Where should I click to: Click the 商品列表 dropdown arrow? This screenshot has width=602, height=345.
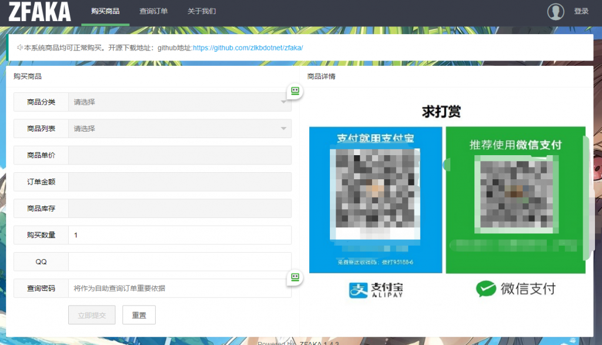(283, 129)
